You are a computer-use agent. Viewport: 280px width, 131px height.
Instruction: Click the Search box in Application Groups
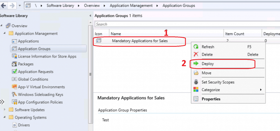coord(187,24)
